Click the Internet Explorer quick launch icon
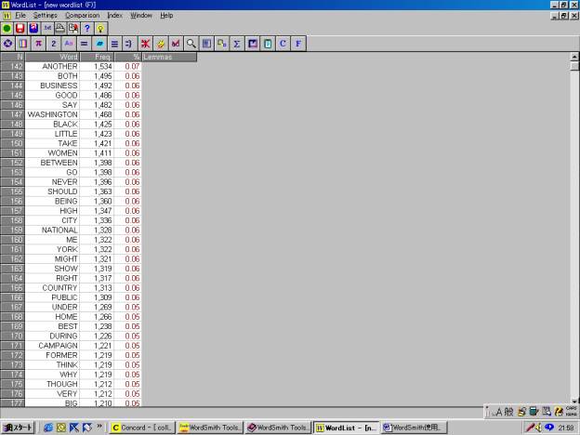This screenshot has height=435, width=580. click(x=48, y=428)
